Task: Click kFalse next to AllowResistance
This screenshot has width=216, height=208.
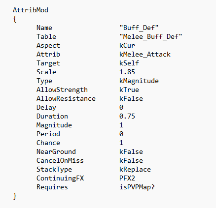Action: pyautogui.click(x=131, y=98)
